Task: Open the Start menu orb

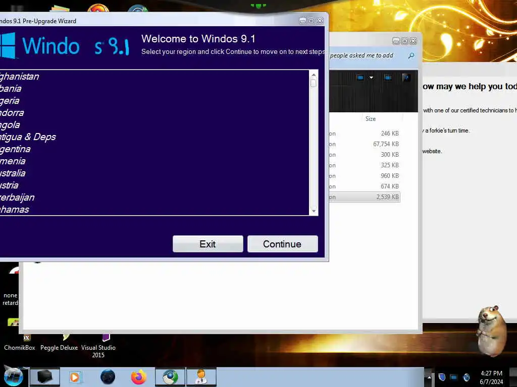Action: coord(13,377)
